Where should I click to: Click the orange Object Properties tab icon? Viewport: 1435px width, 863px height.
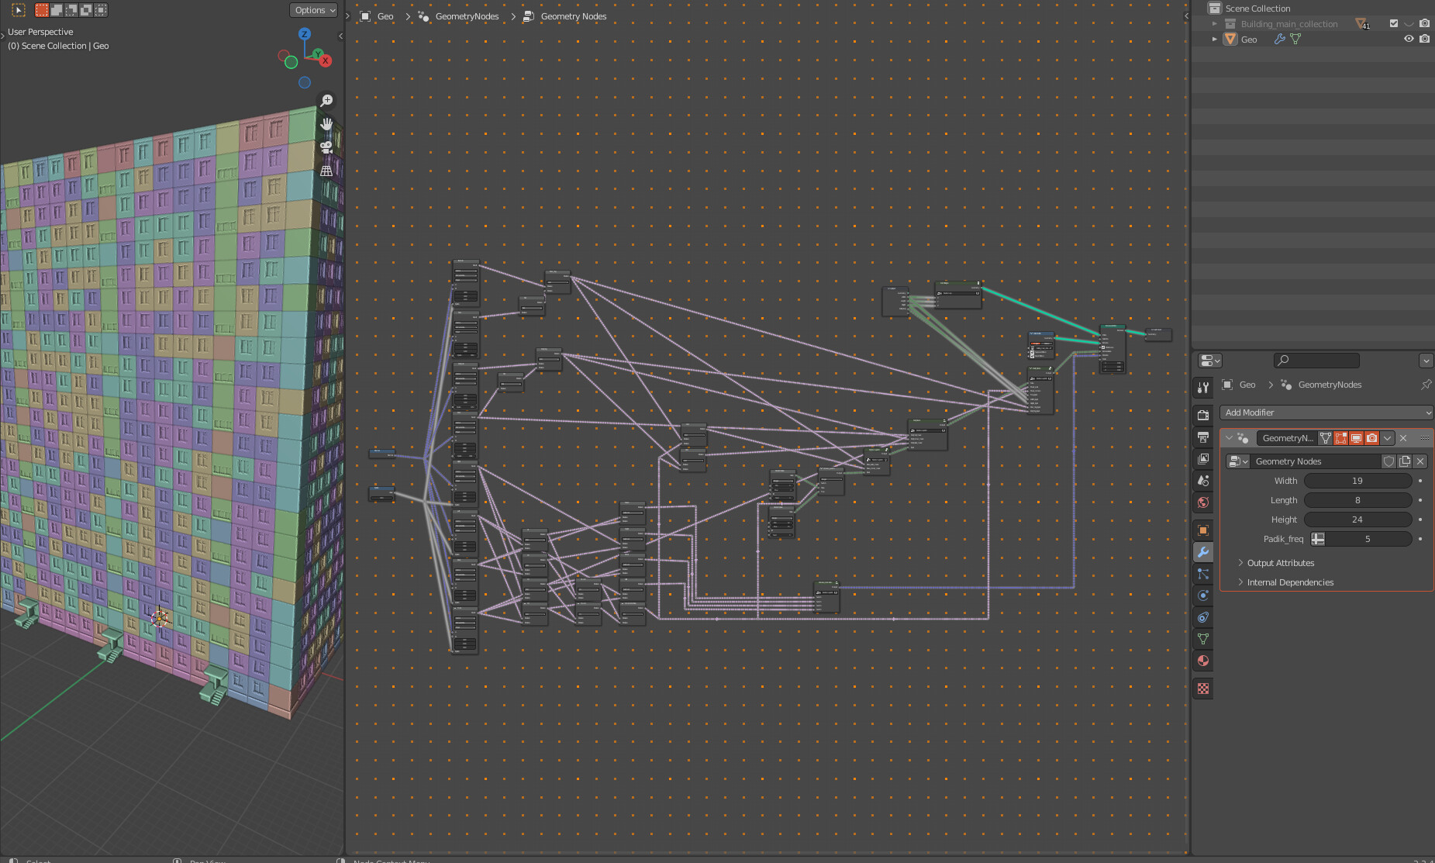1202,530
